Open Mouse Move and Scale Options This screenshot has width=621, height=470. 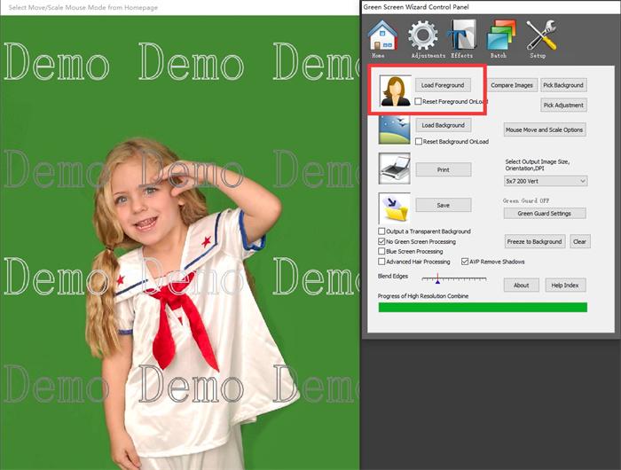pos(544,129)
